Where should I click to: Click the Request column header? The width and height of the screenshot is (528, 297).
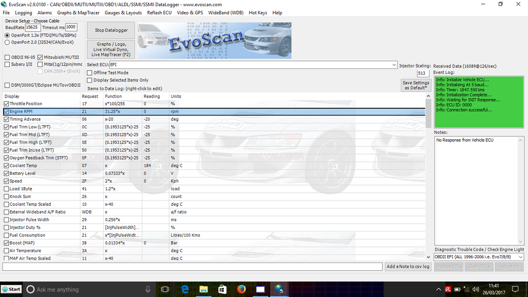pyautogui.click(x=90, y=96)
